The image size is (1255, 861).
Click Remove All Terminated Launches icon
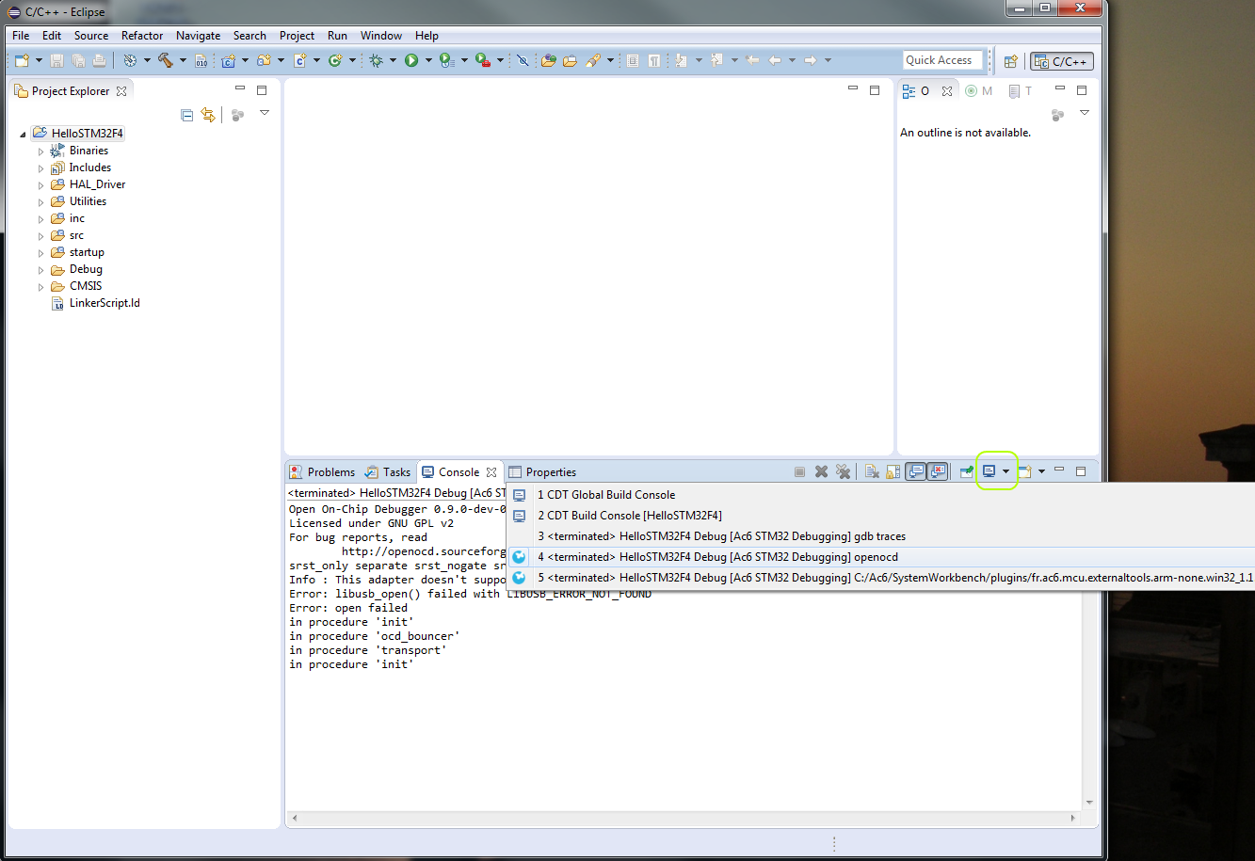click(x=843, y=472)
